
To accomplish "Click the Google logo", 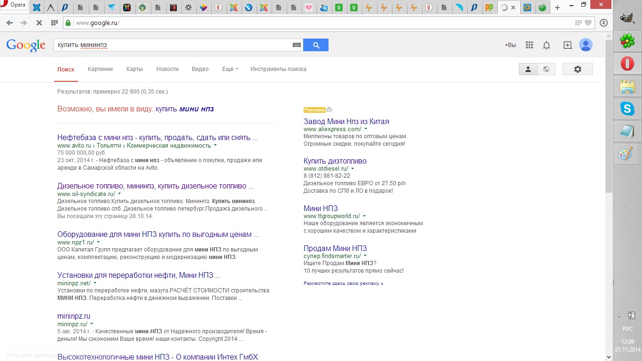I will [x=26, y=45].
